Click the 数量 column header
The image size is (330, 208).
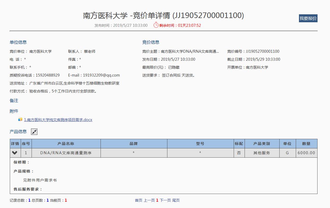[x=306, y=144]
